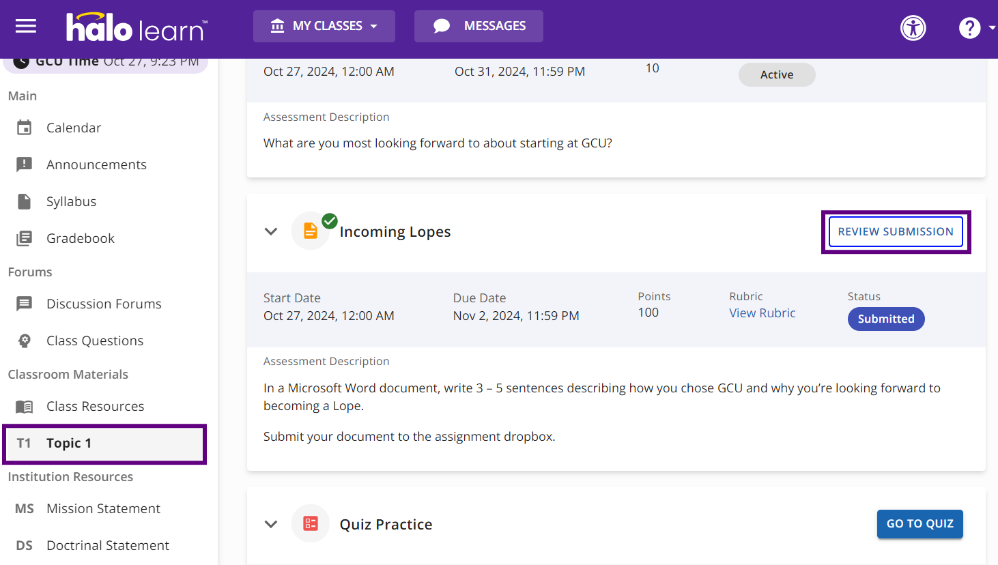Open the hamburger navigation menu

26,27
